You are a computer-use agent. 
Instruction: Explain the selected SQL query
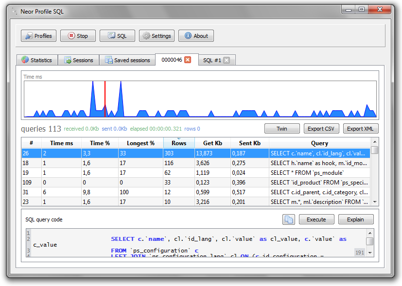coord(356,219)
